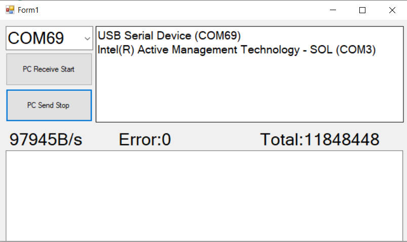Viewport: 407px width, 242px height.
Task: Maximize the Form1 window
Action: tap(362, 10)
